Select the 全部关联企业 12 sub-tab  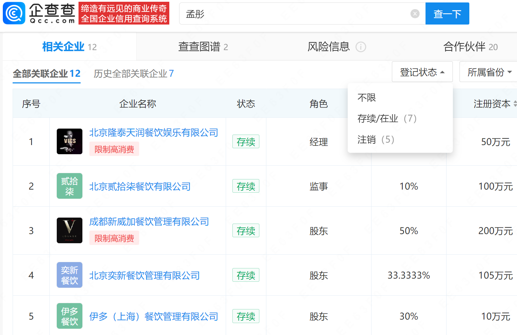(x=47, y=74)
